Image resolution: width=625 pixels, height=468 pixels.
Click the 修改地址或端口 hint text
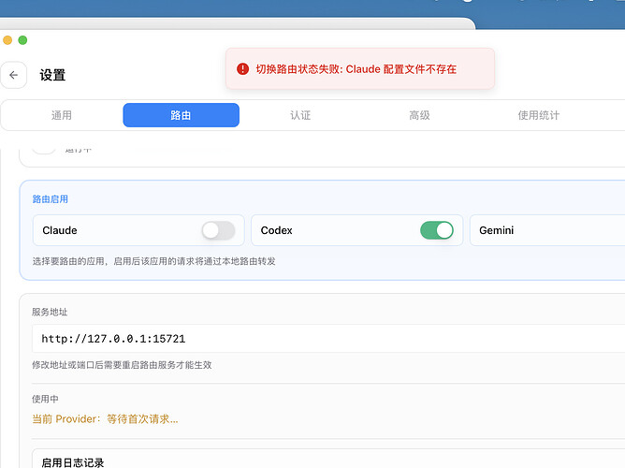tap(122, 365)
